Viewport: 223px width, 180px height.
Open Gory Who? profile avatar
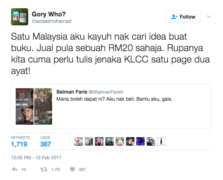point(20,17)
